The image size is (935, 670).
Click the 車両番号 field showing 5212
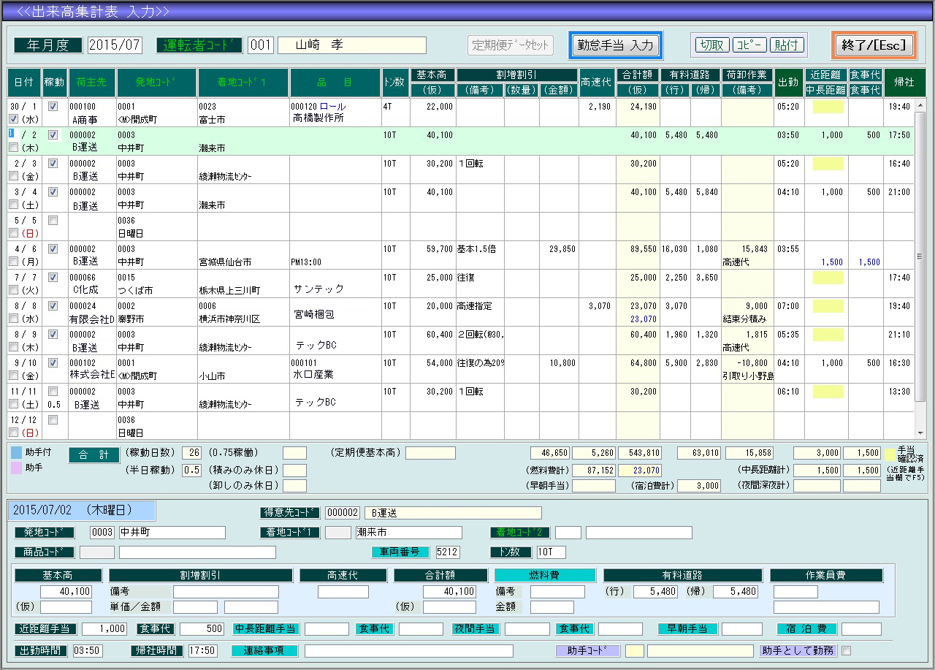(449, 552)
